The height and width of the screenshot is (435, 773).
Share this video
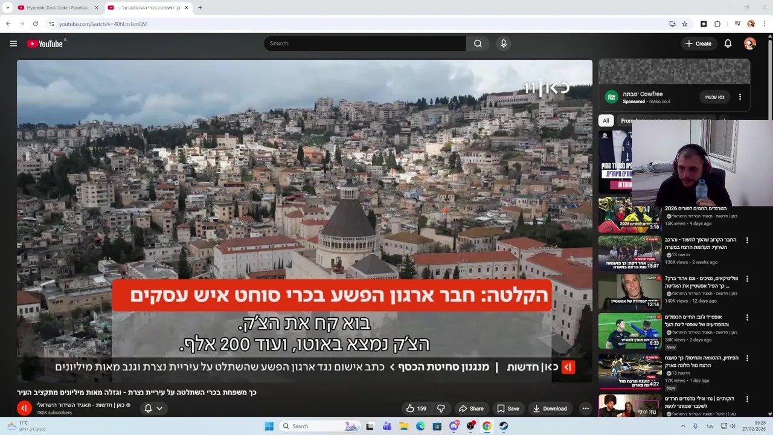(470, 408)
